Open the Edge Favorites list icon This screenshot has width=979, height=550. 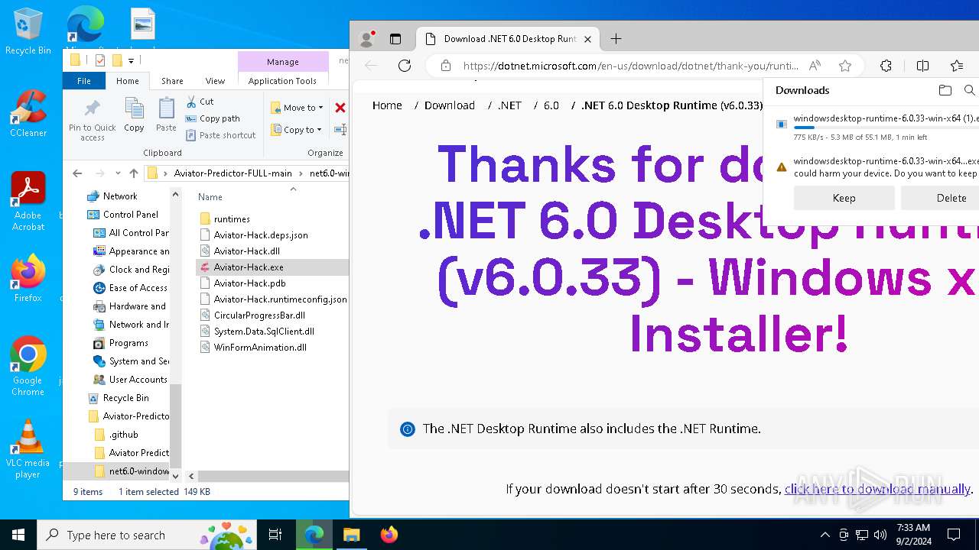[x=957, y=66]
